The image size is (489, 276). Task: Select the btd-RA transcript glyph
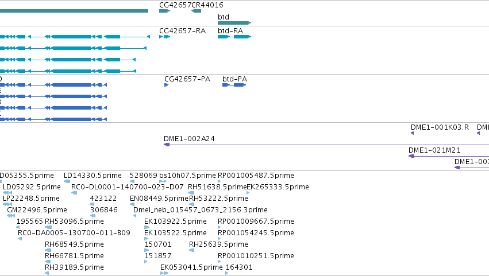pyautogui.click(x=234, y=37)
